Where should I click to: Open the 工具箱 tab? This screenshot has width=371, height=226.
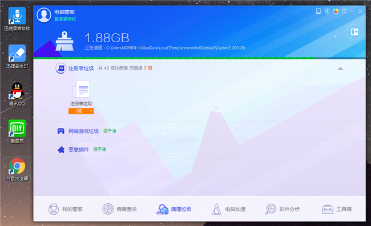[337, 209]
